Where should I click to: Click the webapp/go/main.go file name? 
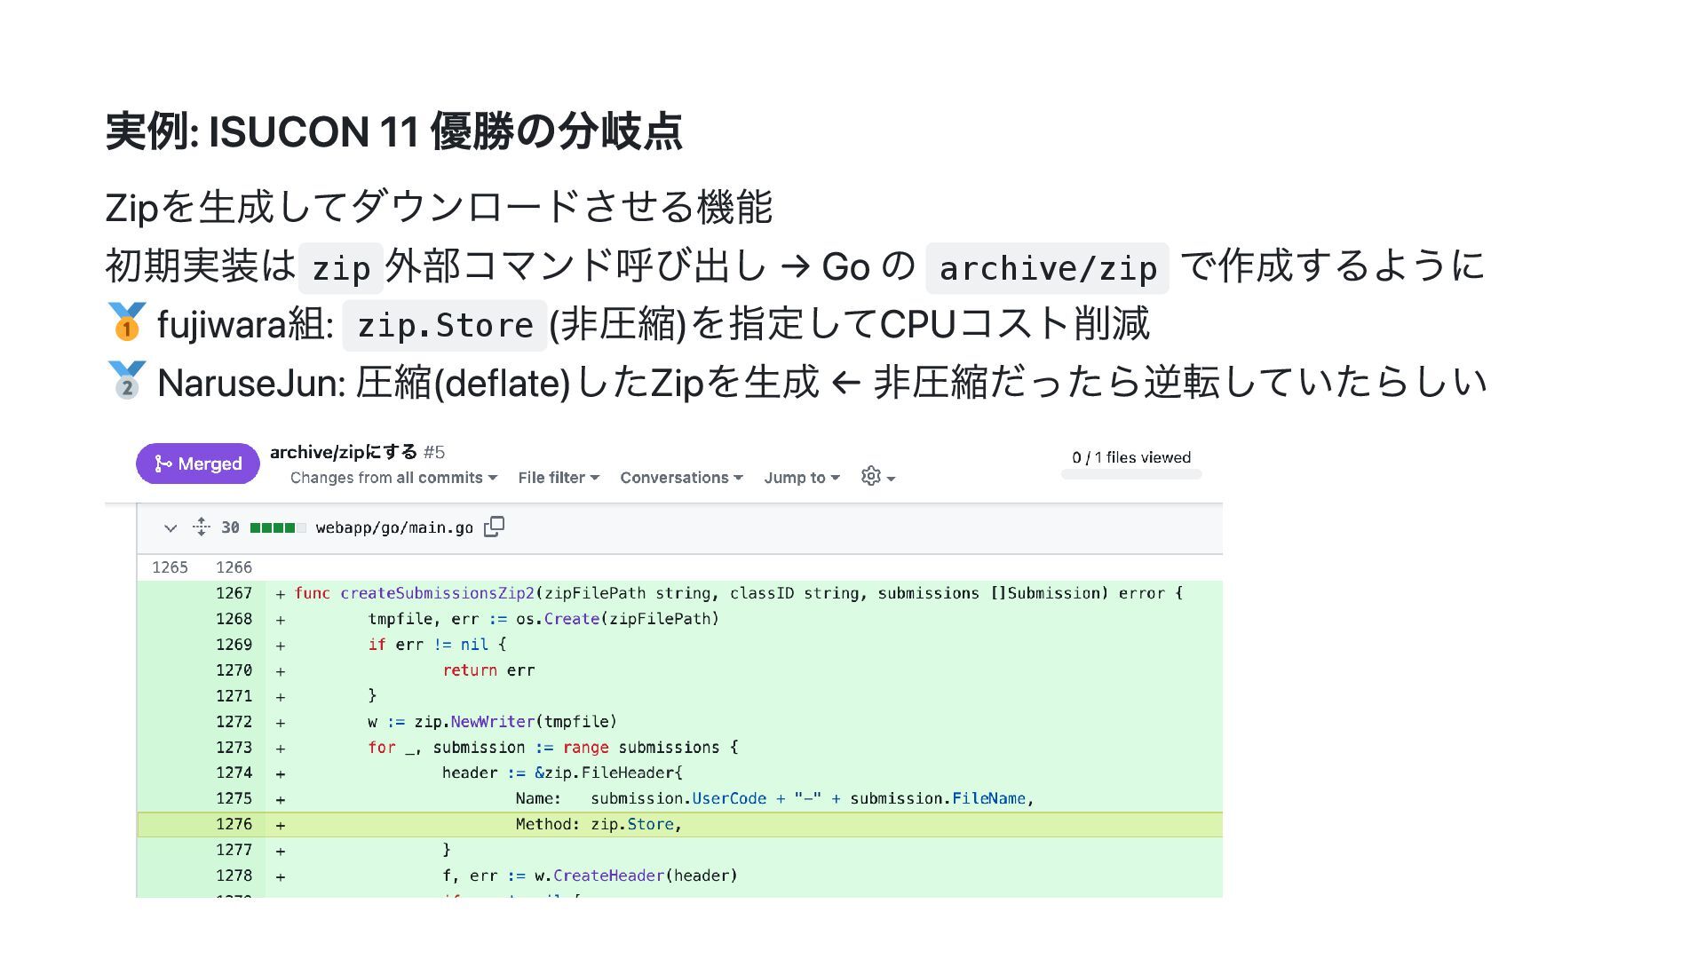point(394,527)
